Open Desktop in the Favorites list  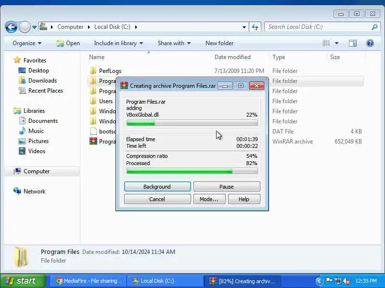click(x=38, y=71)
